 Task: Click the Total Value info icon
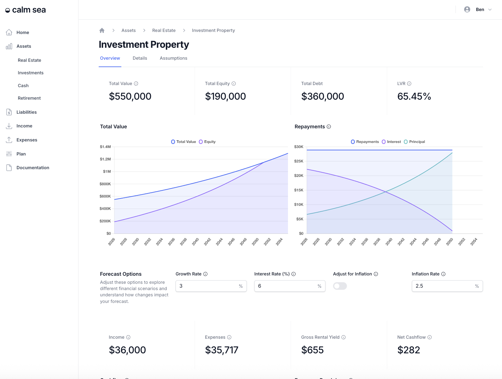(x=136, y=84)
